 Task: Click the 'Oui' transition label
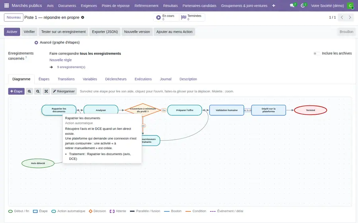click(x=164, y=110)
